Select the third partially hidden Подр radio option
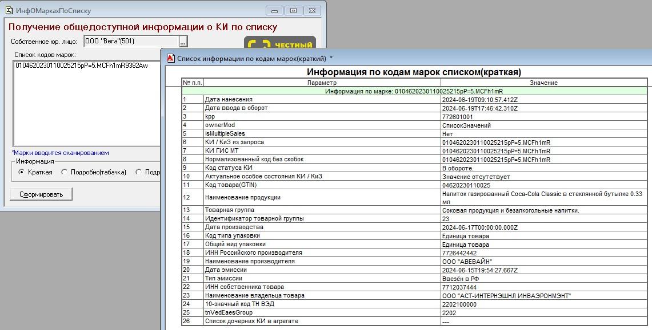This screenshot has height=330, width=652. tap(139, 172)
